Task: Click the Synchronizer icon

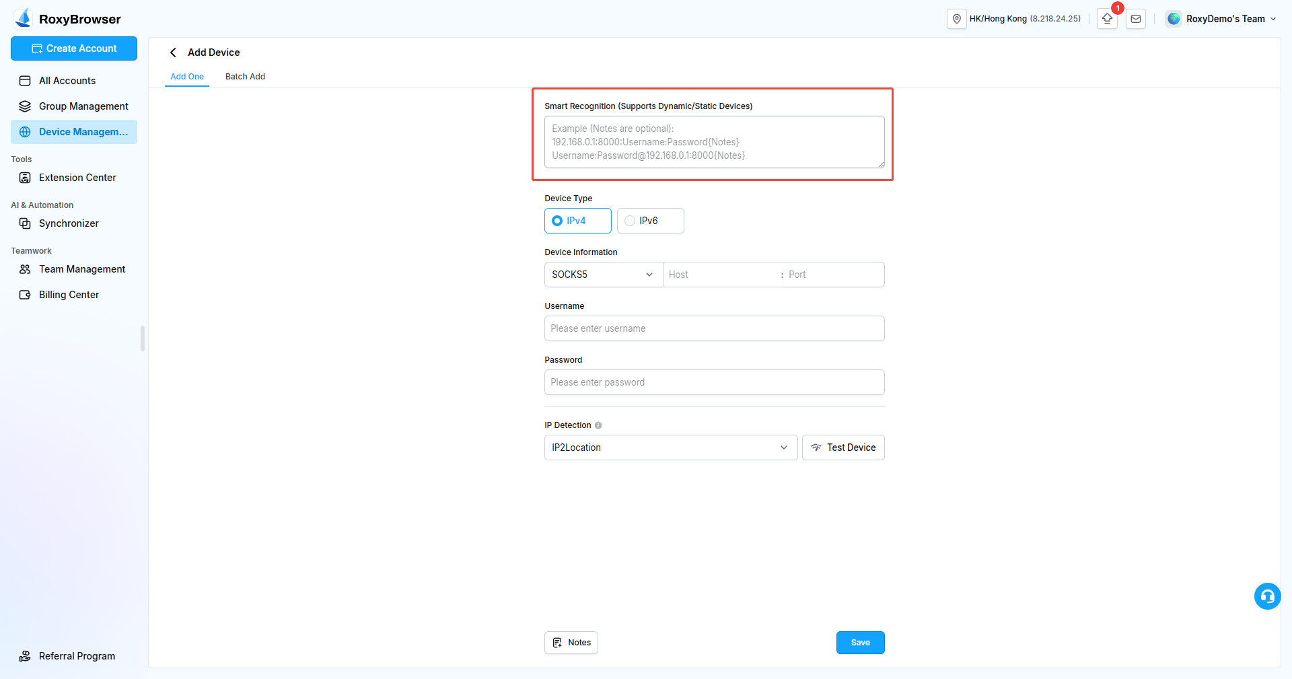Action: (25, 223)
